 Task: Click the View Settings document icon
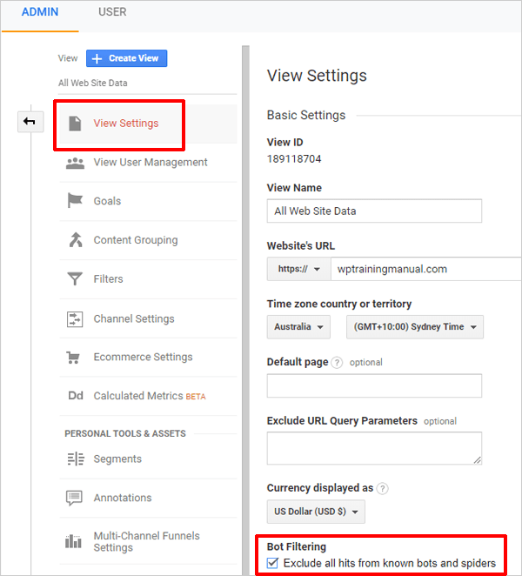[75, 124]
